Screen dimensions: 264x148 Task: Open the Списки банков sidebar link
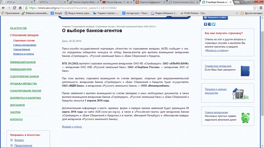[22, 49]
